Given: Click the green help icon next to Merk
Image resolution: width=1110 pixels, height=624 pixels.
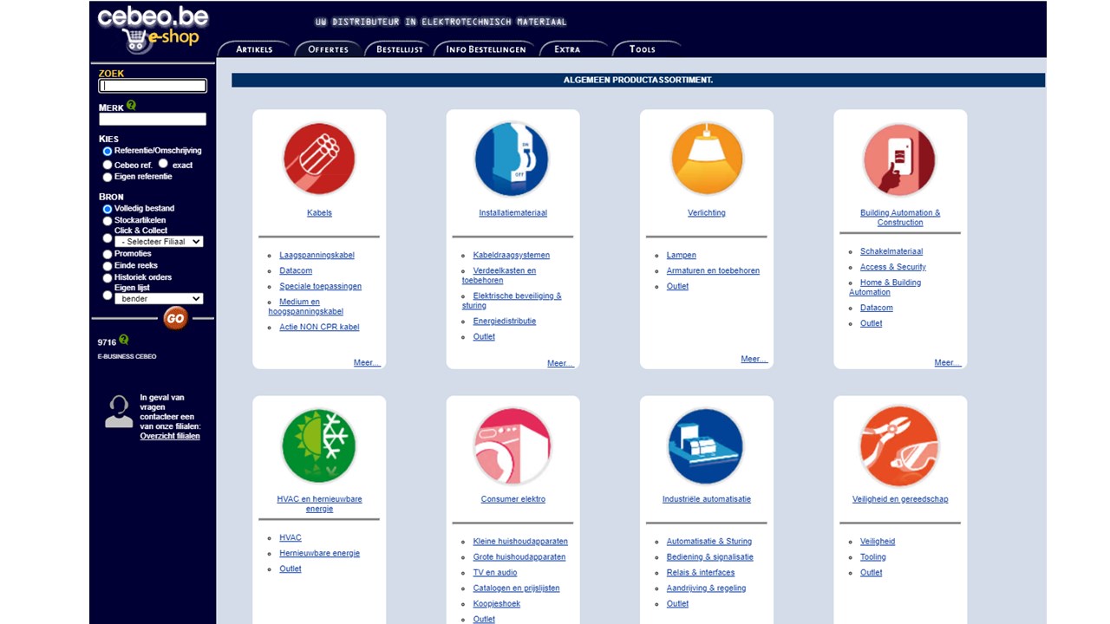Looking at the screenshot, I should (x=132, y=105).
